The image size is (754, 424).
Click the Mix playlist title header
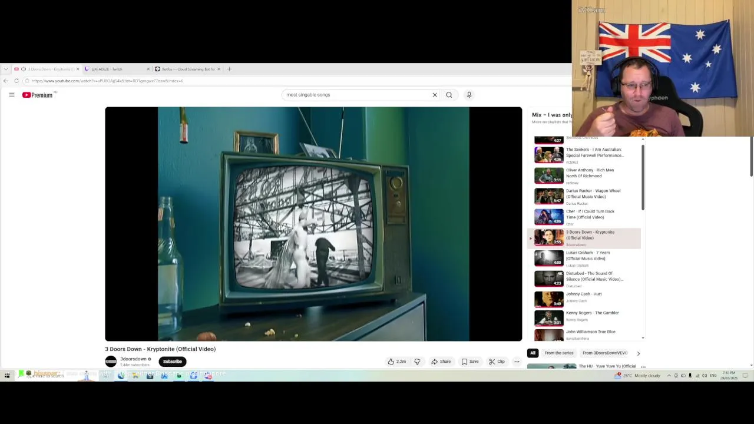tap(552, 115)
